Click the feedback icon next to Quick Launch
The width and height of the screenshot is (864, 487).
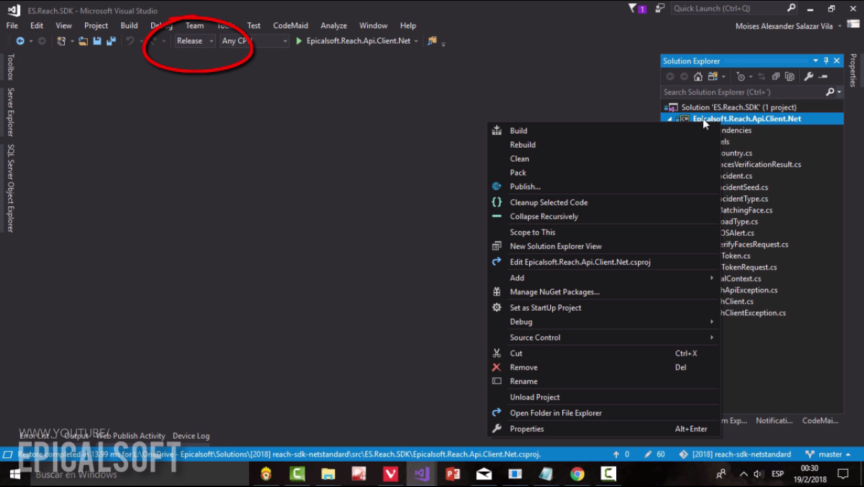pos(661,8)
